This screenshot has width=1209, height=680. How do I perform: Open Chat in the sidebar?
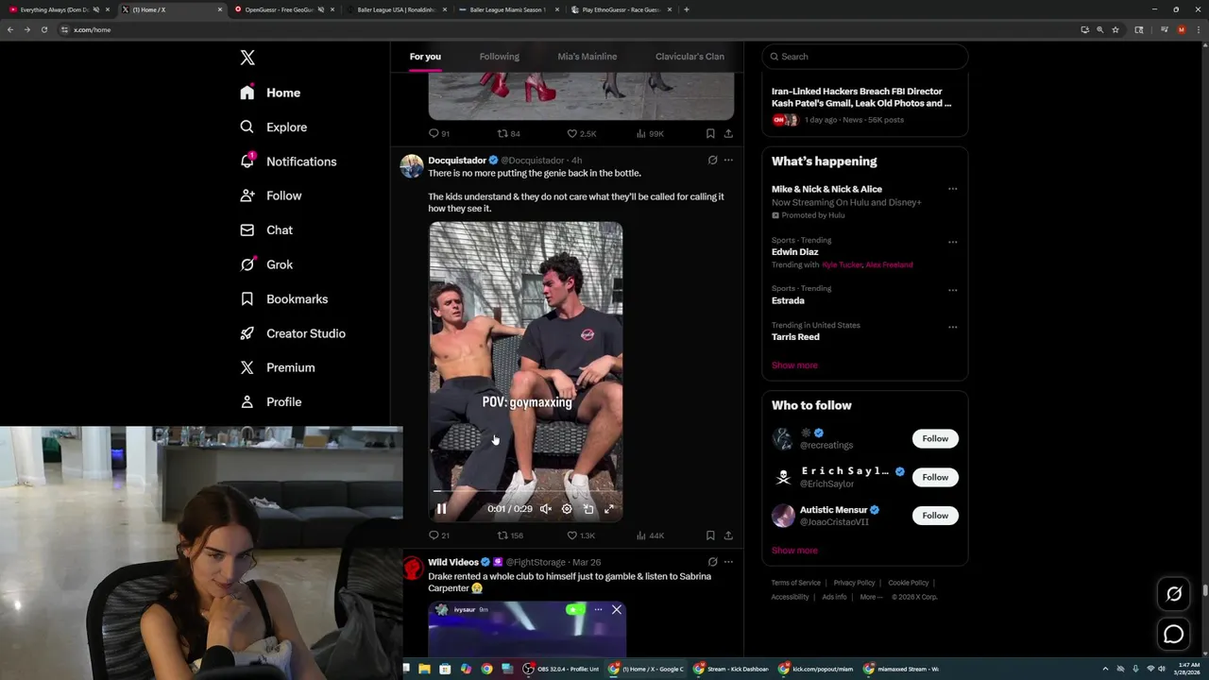(x=266, y=229)
